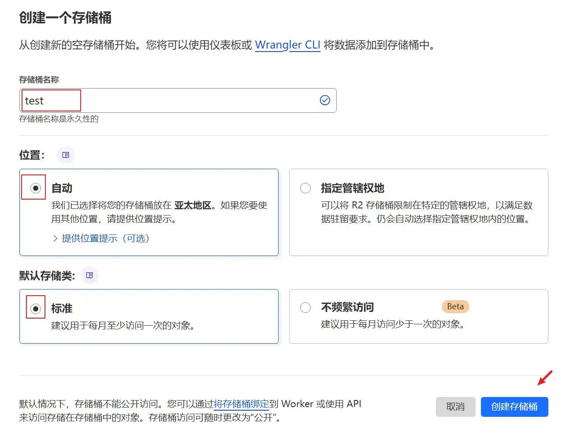Image resolution: width=581 pixels, height=434 pixels.
Task: Click the info icon next to 位置
Action: 65,155
